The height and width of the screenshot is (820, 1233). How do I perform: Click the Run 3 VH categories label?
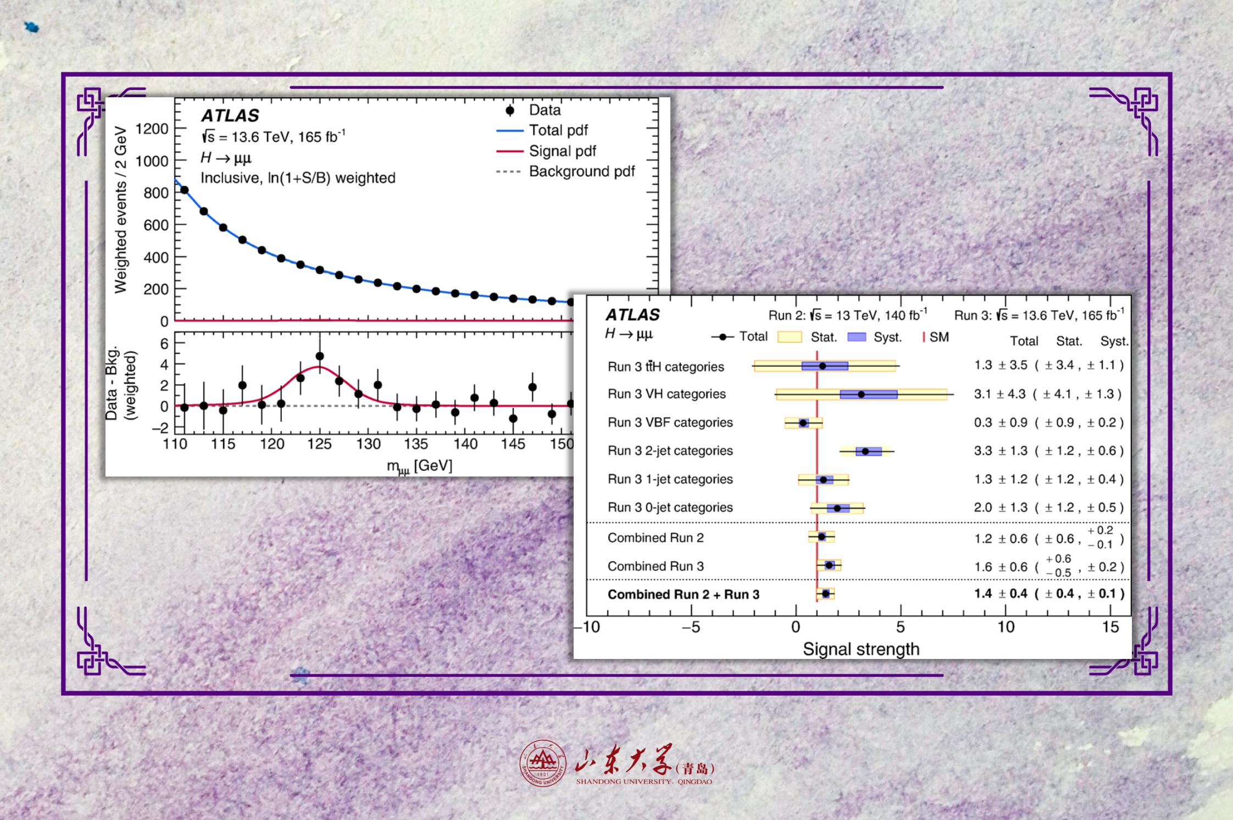[666, 394]
